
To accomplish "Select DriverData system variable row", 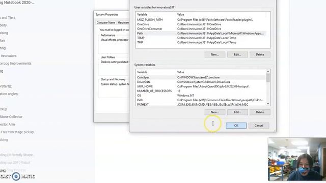I will 201,82.
